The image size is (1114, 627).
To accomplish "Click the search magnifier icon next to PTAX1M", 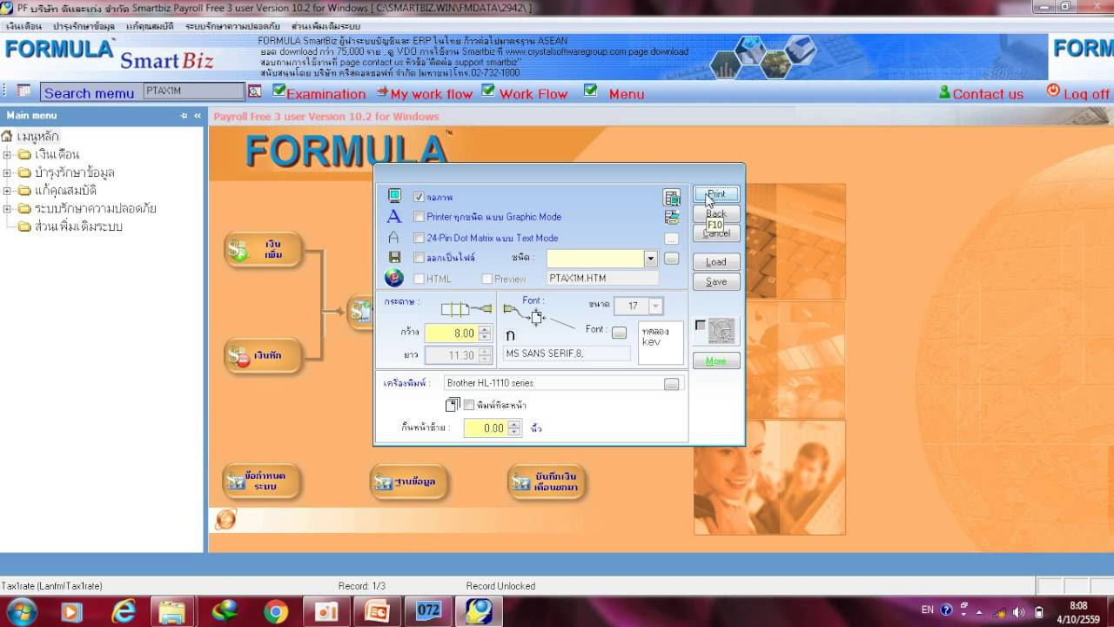I will pyautogui.click(x=255, y=91).
